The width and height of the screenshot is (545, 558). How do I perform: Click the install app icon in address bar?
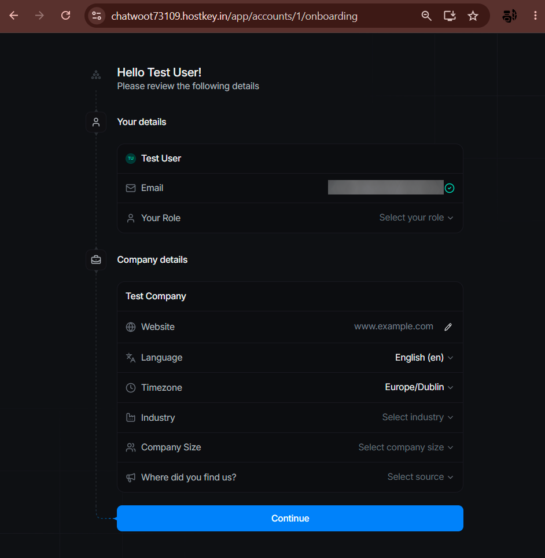tap(450, 16)
